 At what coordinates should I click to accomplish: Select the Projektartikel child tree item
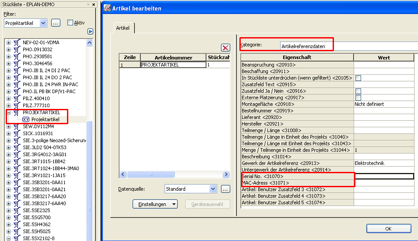point(46,119)
